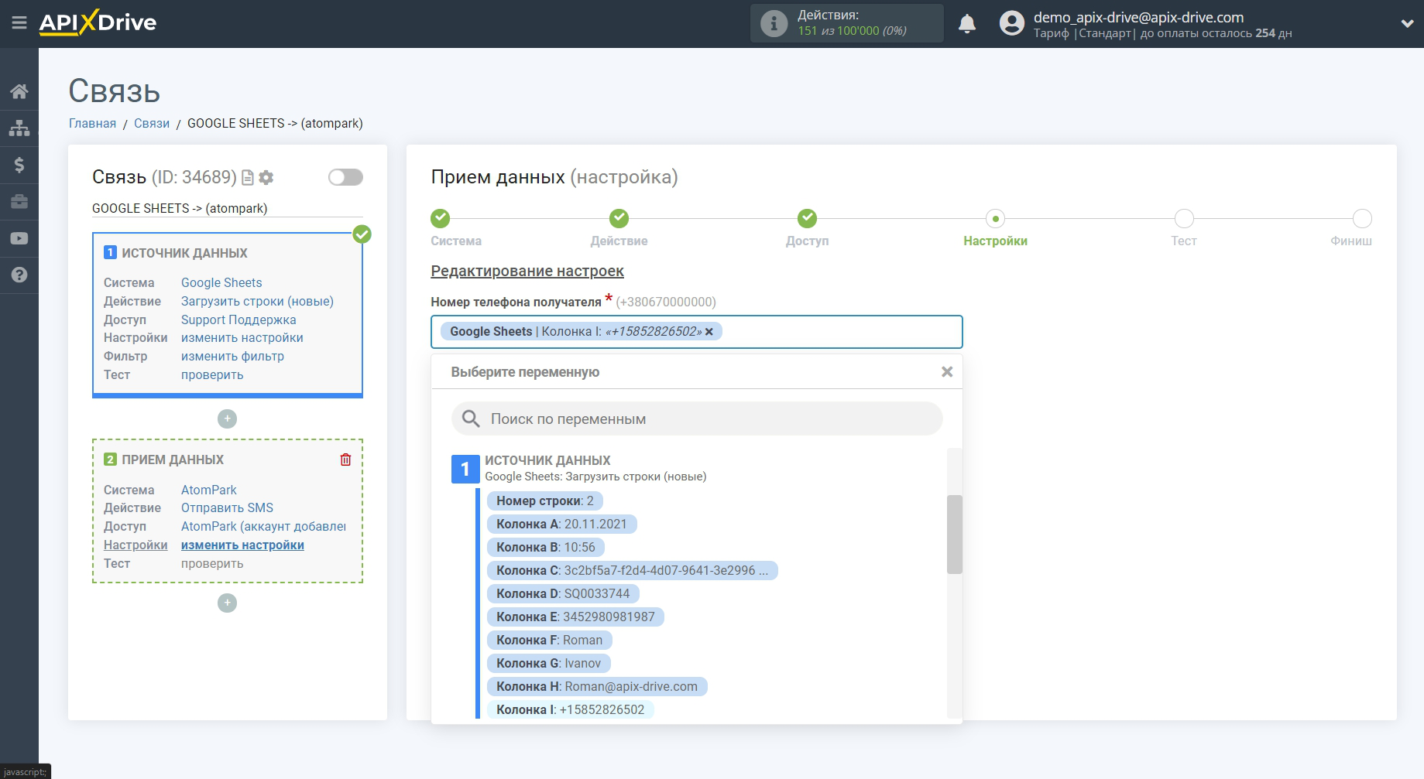Screen dimensions: 1424x779
Task: Open the YouTube video sidebar icon
Action: 19,238
